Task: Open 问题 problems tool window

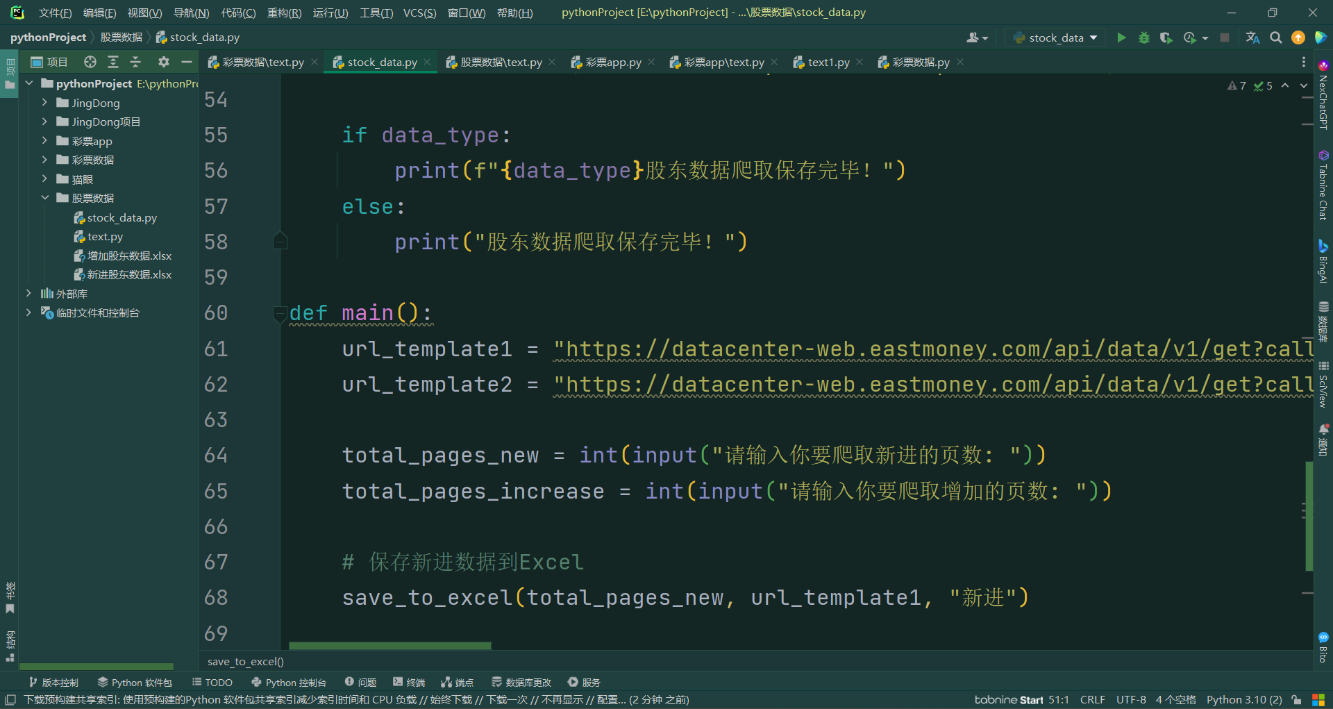Action: tap(360, 683)
